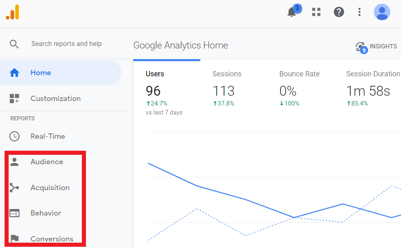
Task: Expand the Behavior reports
Action: click(x=46, y=213)
